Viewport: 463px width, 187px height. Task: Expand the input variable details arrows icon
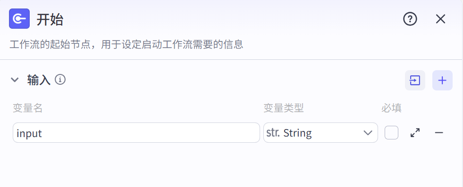pos(415,132)
